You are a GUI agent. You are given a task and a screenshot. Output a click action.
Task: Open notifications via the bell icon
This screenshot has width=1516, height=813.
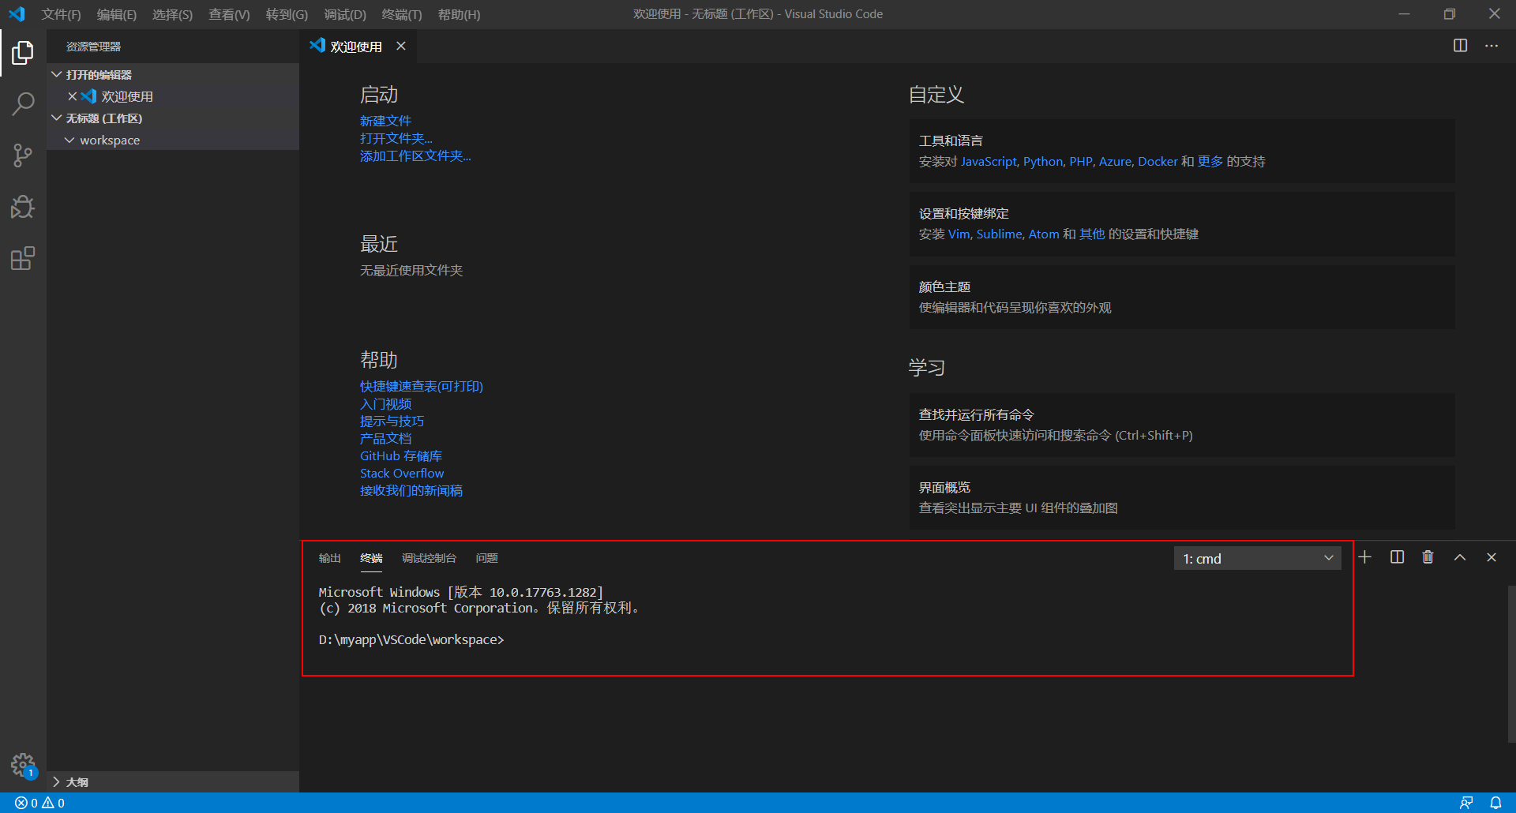[1495, 803]
